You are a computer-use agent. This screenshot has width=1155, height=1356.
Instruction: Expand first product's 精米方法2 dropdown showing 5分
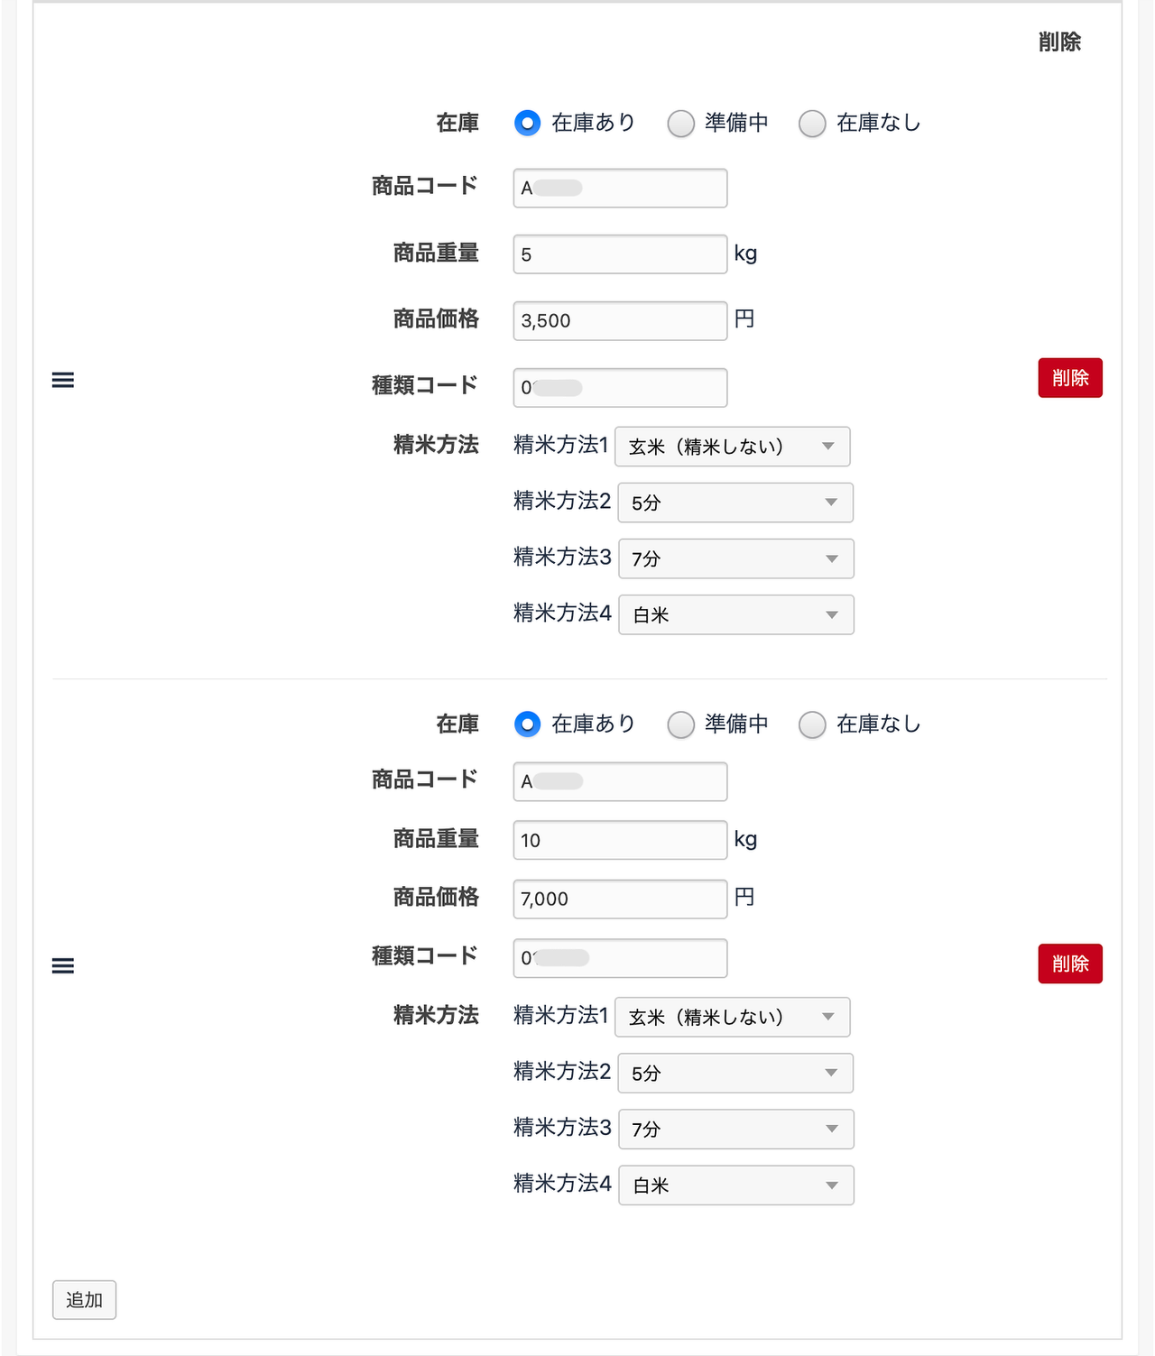[x=735, y=503]
